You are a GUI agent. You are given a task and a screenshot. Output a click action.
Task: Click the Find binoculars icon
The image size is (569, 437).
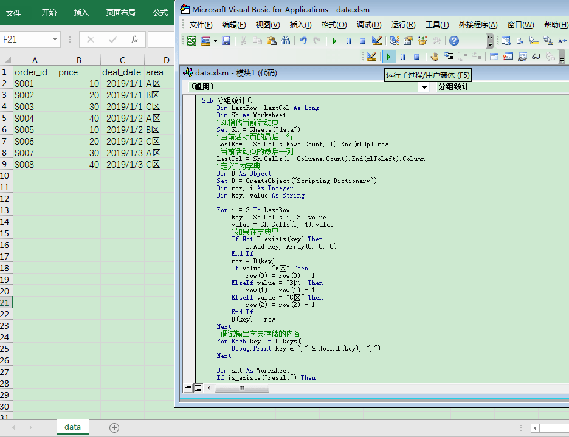(286, 41)
